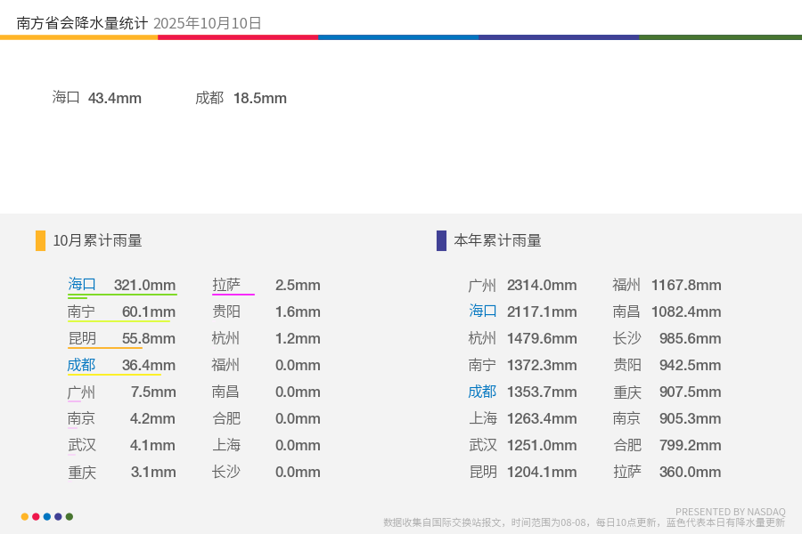This screenshot has width=802, height=534.
Task: Click the purple marker beside 本年累计雨量
Action: pyautogui.click(x=441, y=240)
